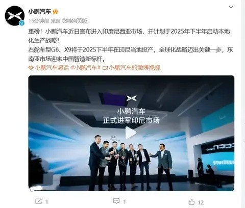The image size is (245, 208).
Task: Open the #小鹏汽车# hashtag
Action: 86,68
